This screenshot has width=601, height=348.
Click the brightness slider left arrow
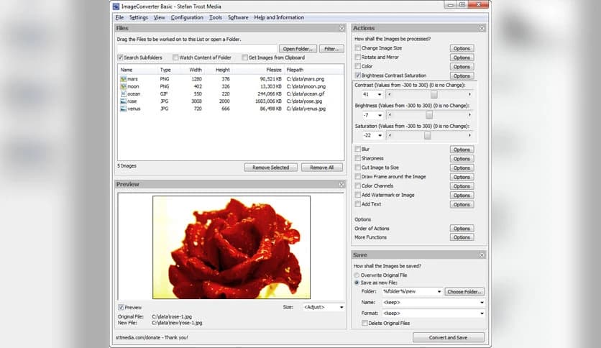(x=390, y=114)
